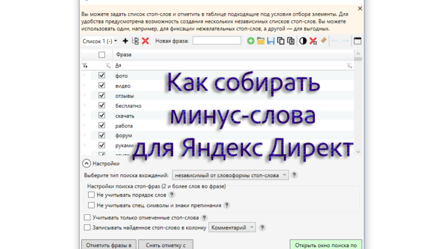Expand the 'фото' row arrow

click(85, 75)
